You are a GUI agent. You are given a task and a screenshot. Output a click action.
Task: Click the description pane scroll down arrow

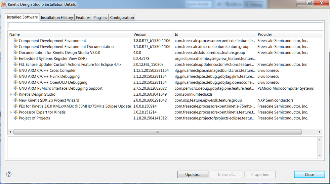click(x=320, y=156)
